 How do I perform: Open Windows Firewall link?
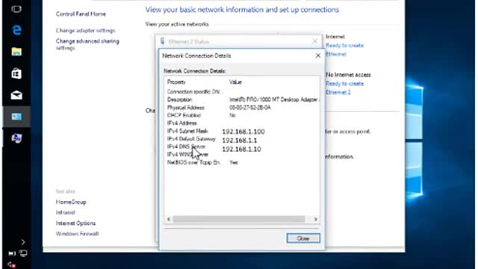[x=77, y=234]
